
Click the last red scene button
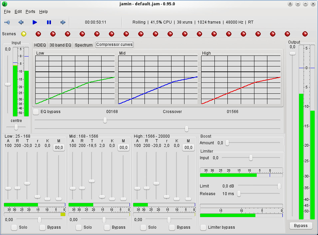(305, 34)
